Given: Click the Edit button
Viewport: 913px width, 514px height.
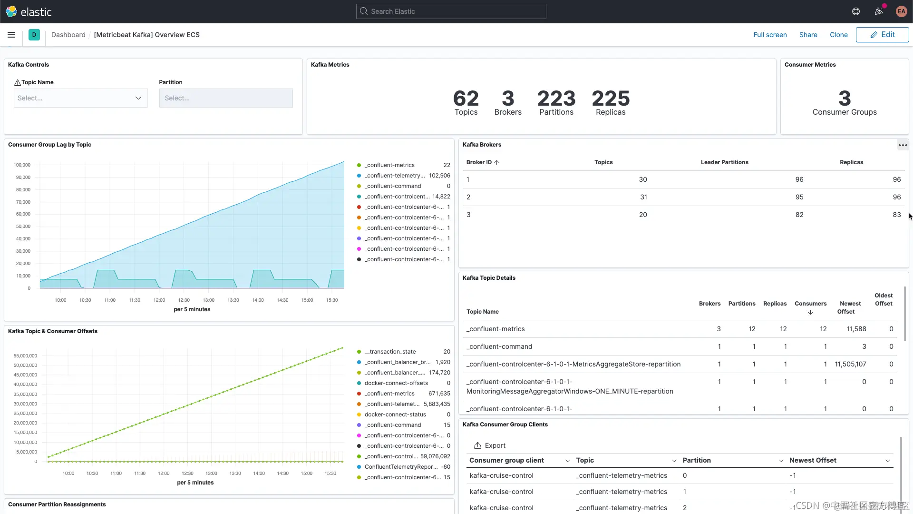Looking at the screenshot, I should [882, 35].
